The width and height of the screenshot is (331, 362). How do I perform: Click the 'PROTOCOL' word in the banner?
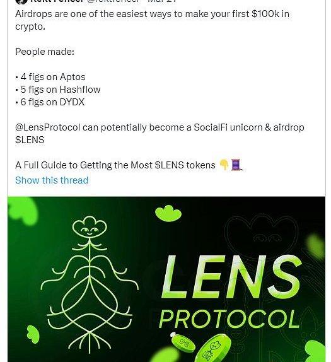229,319
